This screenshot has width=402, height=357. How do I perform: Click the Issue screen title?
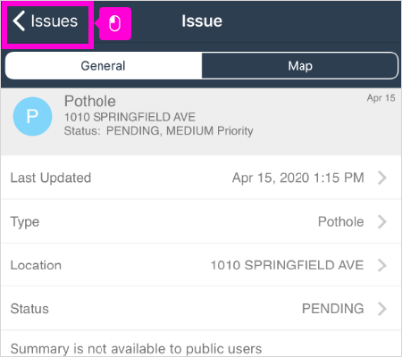202,21
